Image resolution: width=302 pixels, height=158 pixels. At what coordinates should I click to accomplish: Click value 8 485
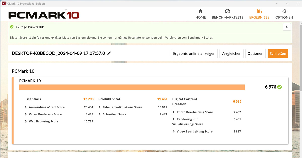(89, 114)
